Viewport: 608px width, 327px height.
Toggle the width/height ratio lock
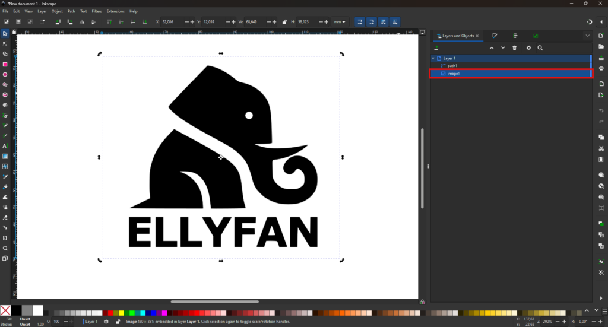pos(285,22)
